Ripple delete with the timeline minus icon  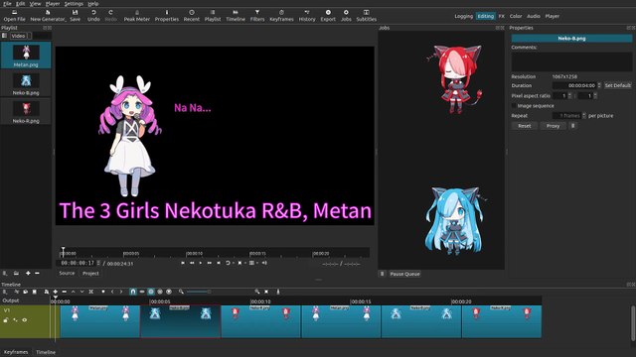pos(64,292)
